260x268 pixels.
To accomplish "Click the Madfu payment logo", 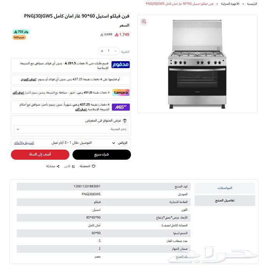I will coord(120,65).
